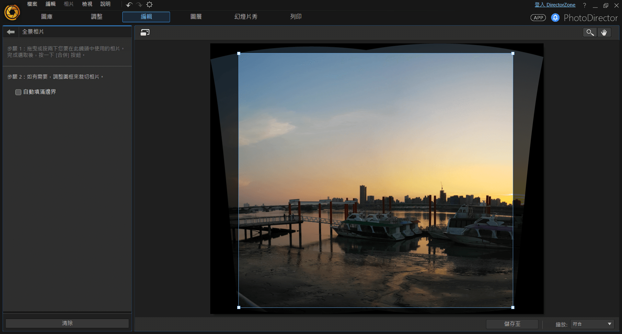Redo the last action
Viewport: 622px width, 334px height.
point(139,5)
